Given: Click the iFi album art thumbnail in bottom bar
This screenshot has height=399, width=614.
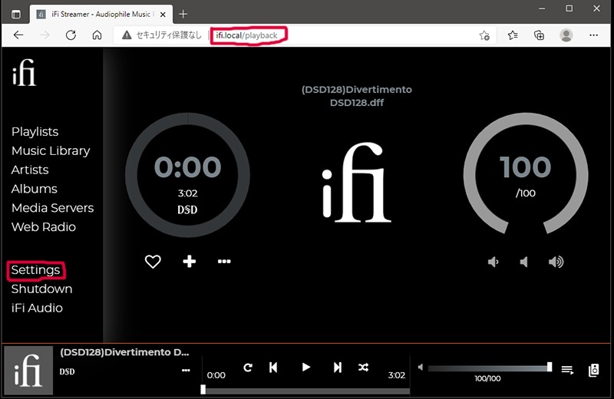Looking at the screenshot, I should [28, 370].
